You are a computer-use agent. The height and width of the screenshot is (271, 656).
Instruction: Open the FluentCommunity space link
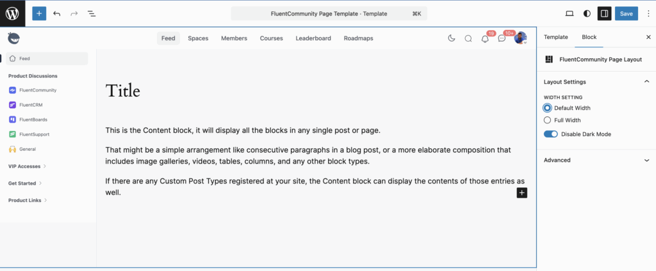(x=38, y=89)
